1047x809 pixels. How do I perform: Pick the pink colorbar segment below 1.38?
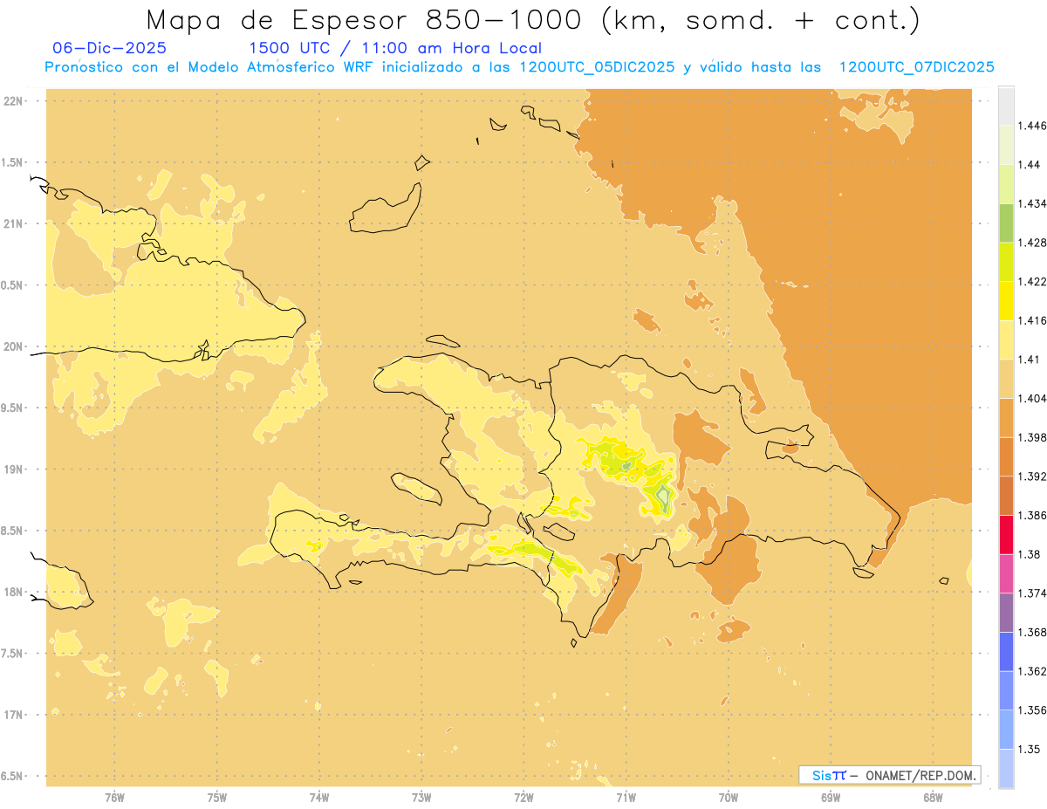coord(1006,573)
